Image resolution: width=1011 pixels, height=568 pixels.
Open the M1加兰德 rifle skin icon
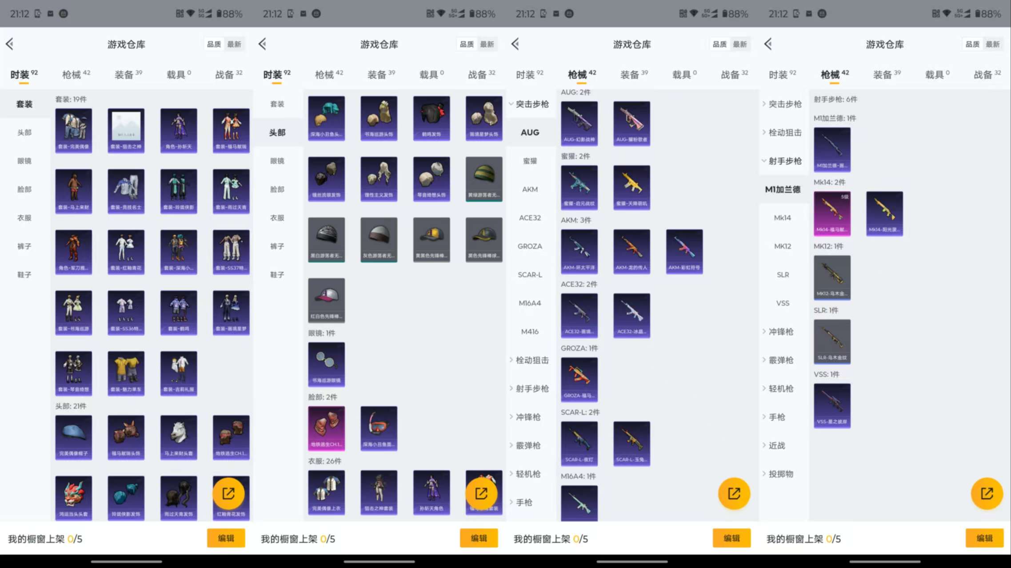pyautogui.click(x=832, y=149)
